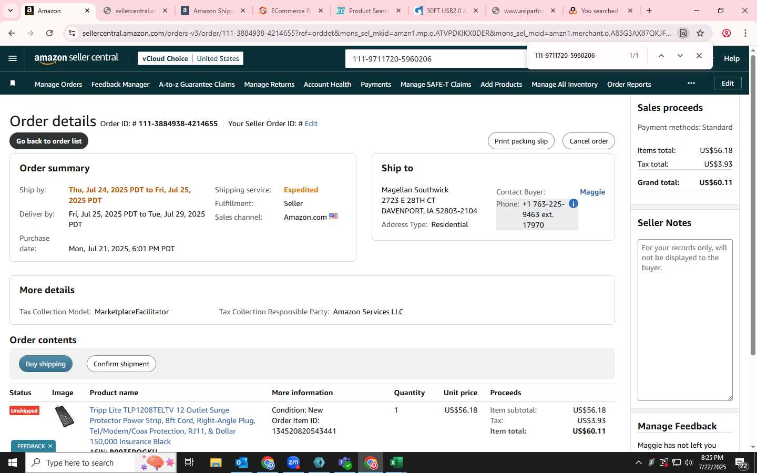
Task: Click the product thumbnail image
Action: [x=64, y=416]
